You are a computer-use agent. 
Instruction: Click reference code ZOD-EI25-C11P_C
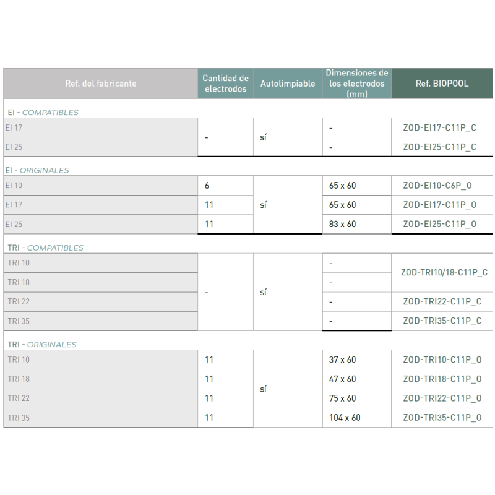(x=439, y=147)
